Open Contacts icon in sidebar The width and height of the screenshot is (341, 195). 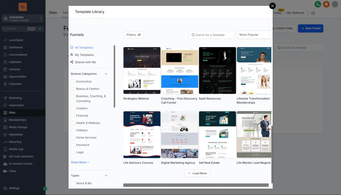(x=5, y=69)
